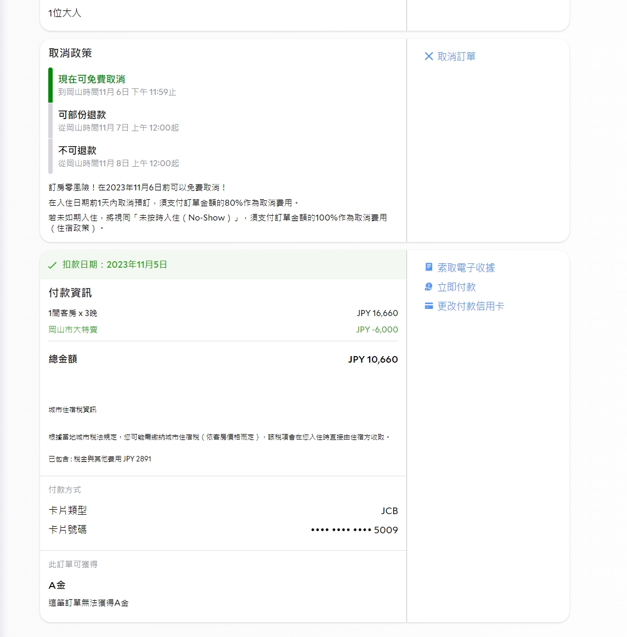Click the green free-cancellation indicator bar
This screenshot has height=637, width=627.
(50, 85)
